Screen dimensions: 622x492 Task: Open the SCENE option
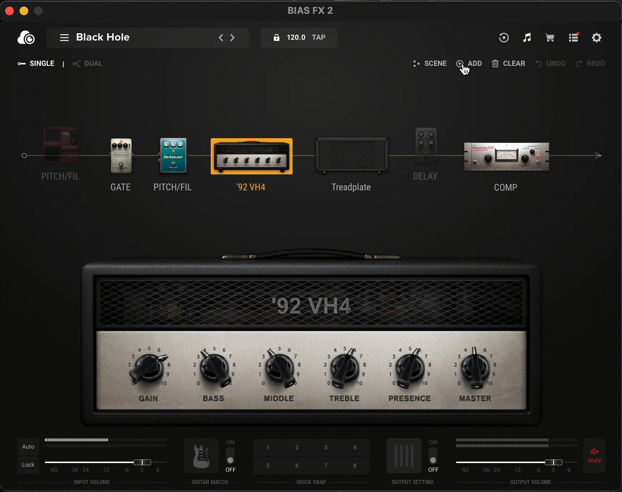click(430, 63)
